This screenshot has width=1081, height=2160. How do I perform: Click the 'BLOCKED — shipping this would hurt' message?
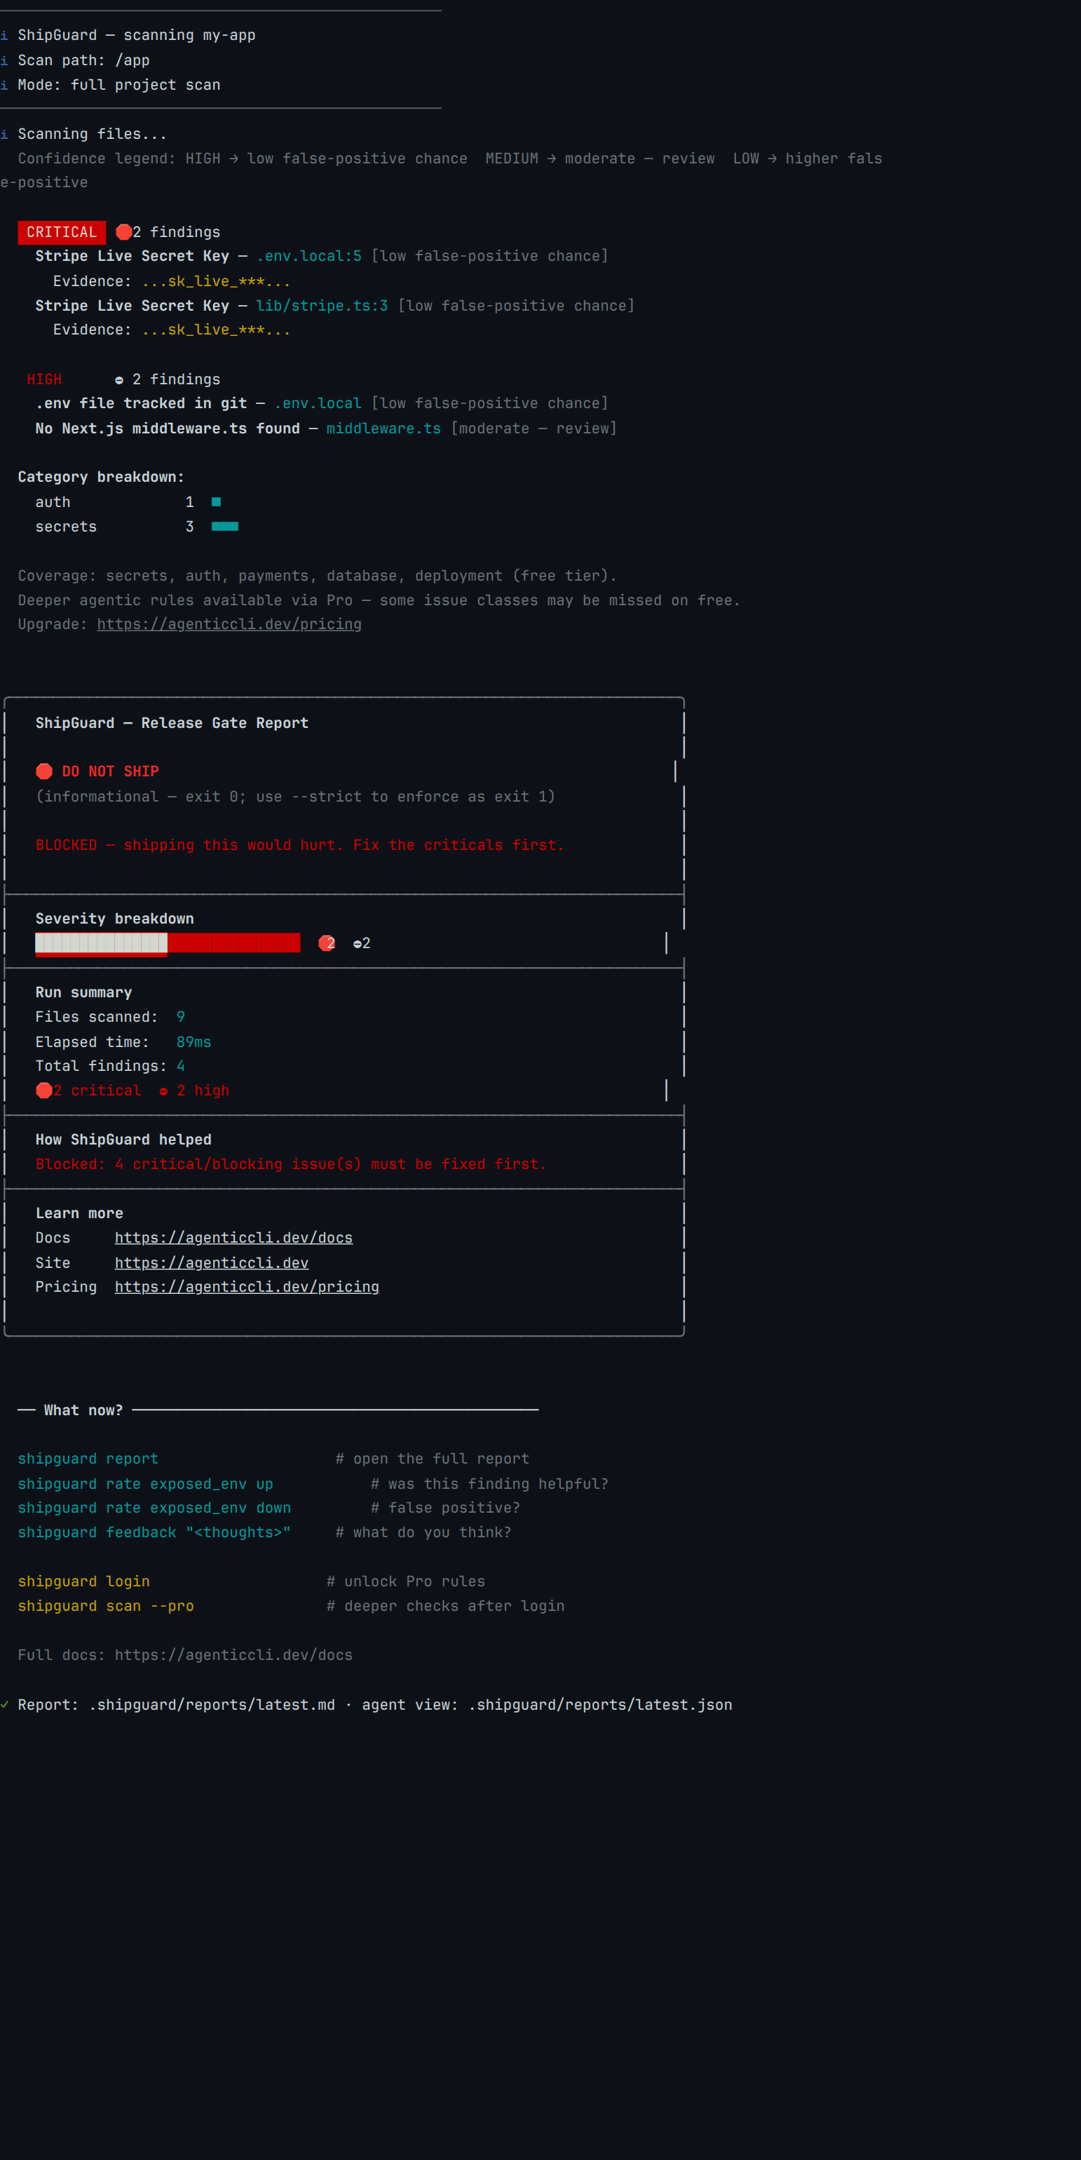(x=300, y=845)
